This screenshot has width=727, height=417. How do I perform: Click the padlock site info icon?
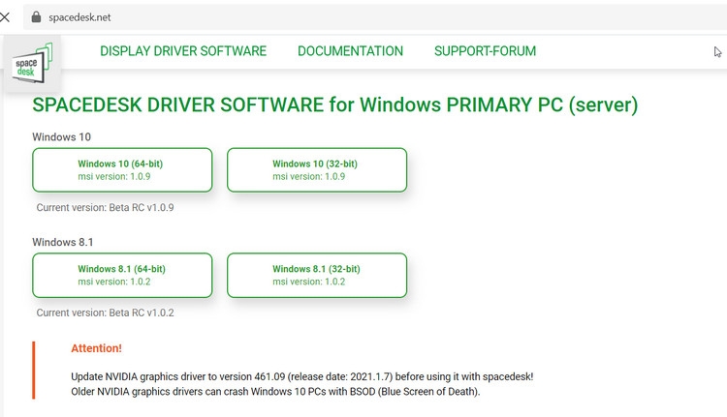36,17
